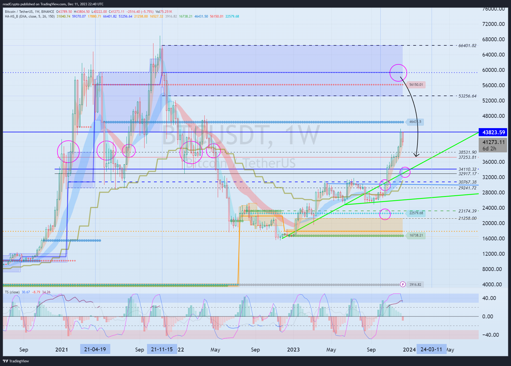This screenshot has width=511, height=366.
Task: Click the 60000.00 tick on price axis
Action: [x=493, y=70]
